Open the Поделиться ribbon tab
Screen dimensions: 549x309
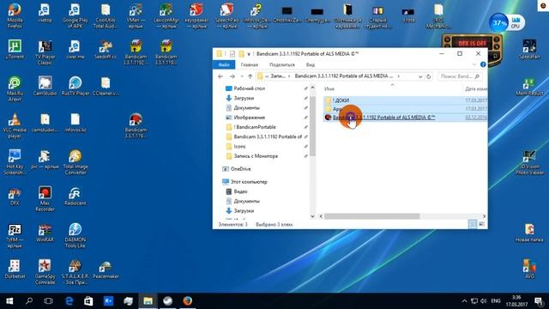[x=282, y=65]
